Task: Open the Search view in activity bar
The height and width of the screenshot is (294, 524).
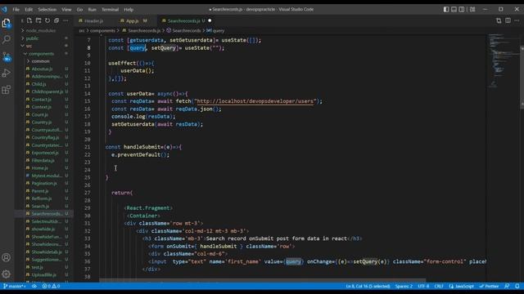Action: point(7,40)
